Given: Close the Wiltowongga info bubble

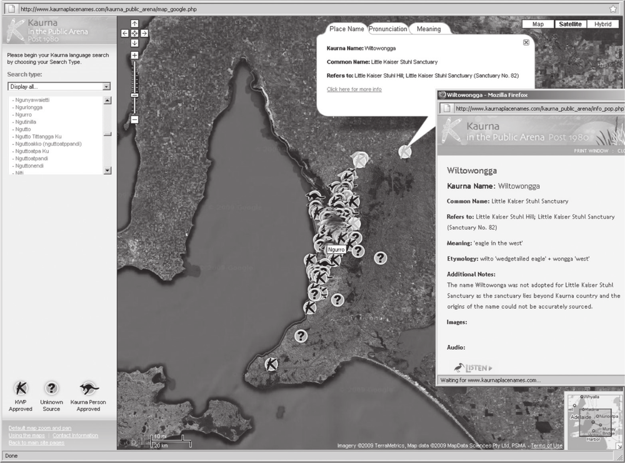Looking at the screenshot, I should pos(526,42).
